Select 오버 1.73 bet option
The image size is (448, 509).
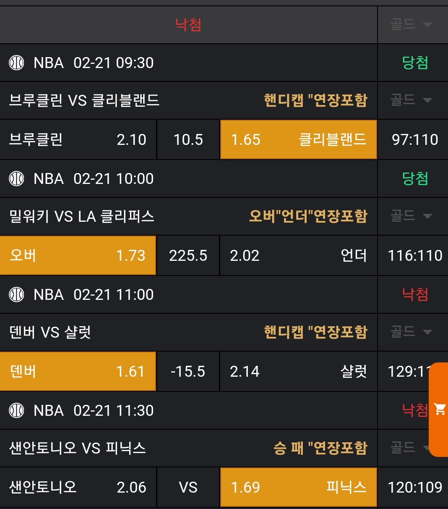pyautogui.click(x=78, y=255)
